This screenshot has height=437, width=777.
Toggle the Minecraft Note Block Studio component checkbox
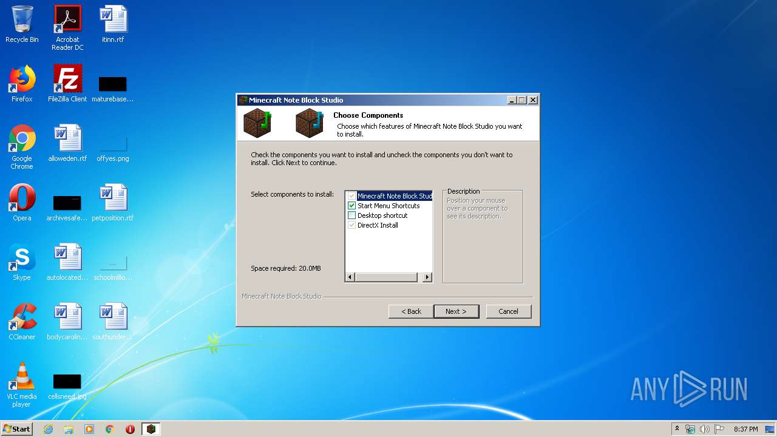pyautogui.click(x=351, y=196)
